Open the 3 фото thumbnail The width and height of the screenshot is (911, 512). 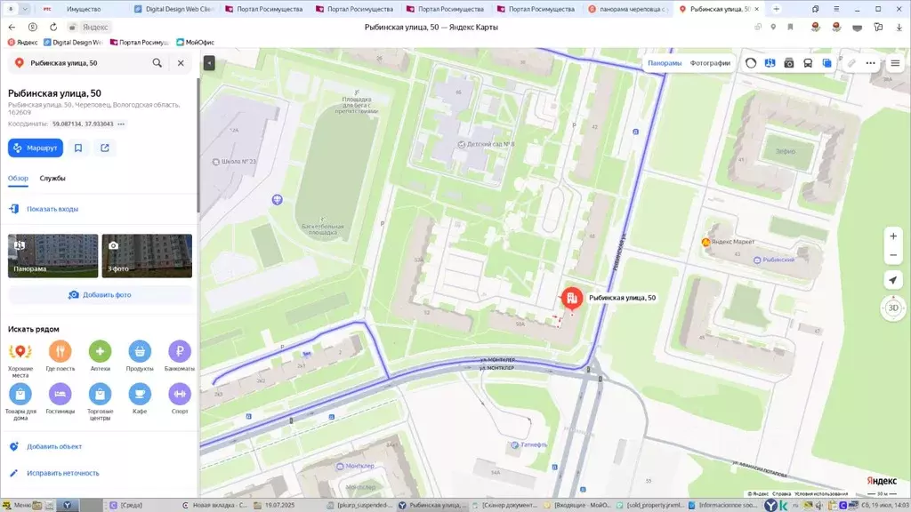(x=147, y=255)
